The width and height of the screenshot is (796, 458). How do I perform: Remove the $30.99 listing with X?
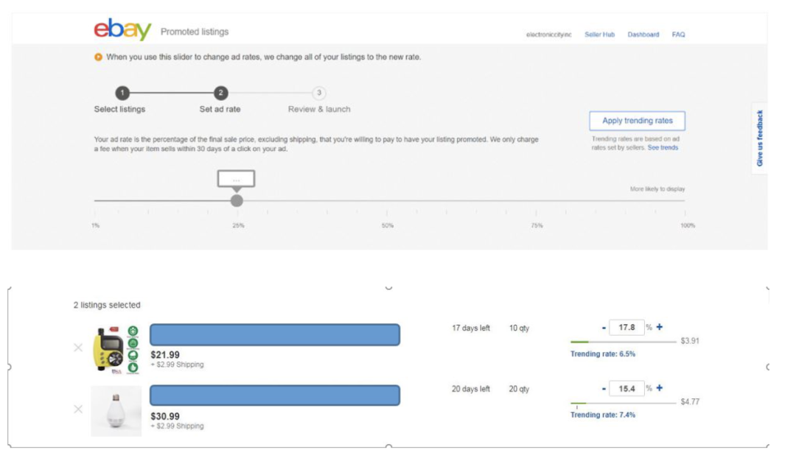click(x=78, y=409)
